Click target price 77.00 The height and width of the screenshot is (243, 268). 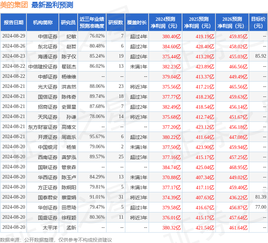[261, 207]
